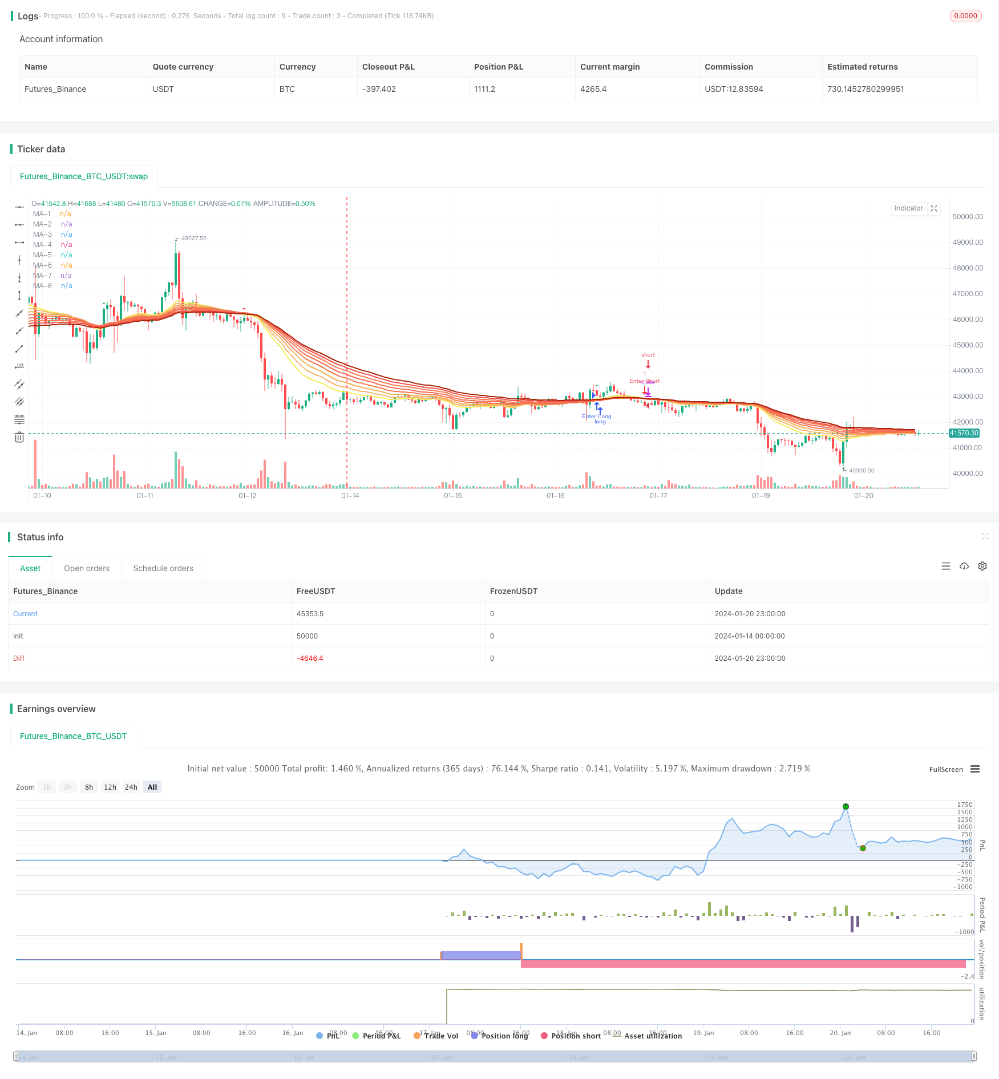Select the price line tool labeled 123

(19, 366)
